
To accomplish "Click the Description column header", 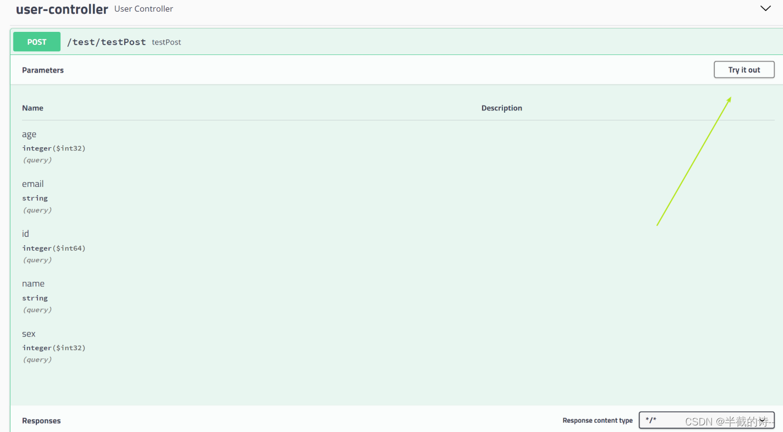I will [x=501, y=108].
